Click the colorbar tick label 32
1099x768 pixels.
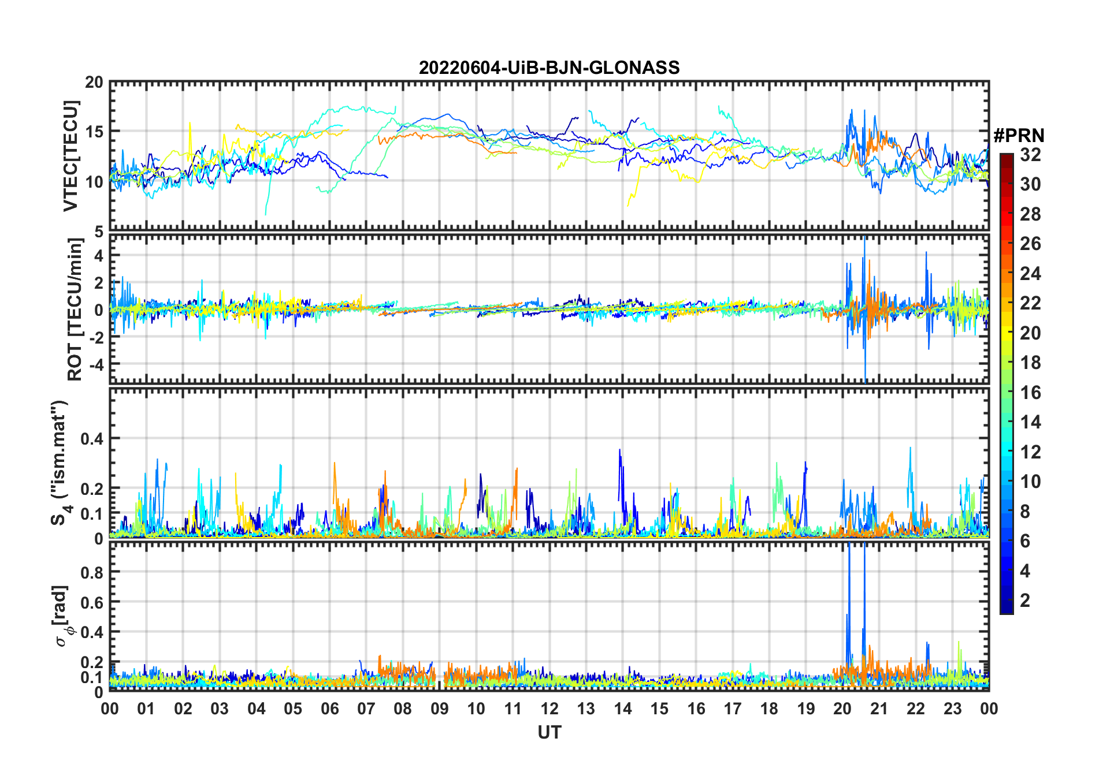[x=1030, y=155]
